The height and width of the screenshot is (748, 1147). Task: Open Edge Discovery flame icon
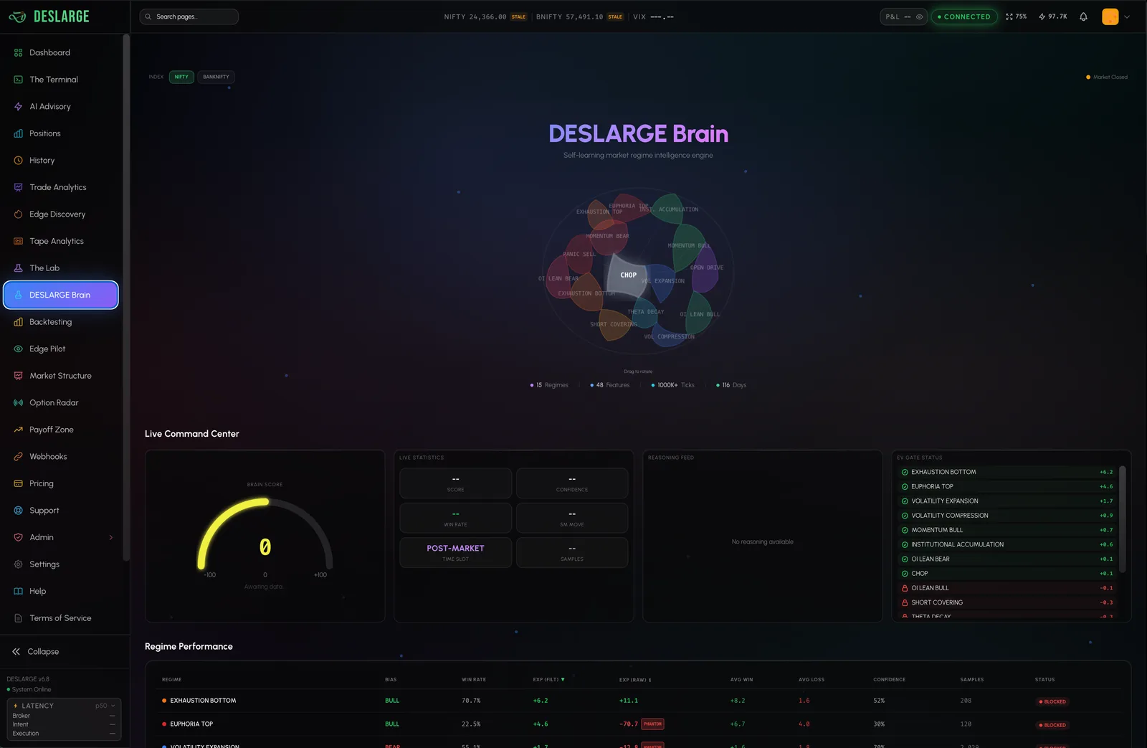(18, 214)
